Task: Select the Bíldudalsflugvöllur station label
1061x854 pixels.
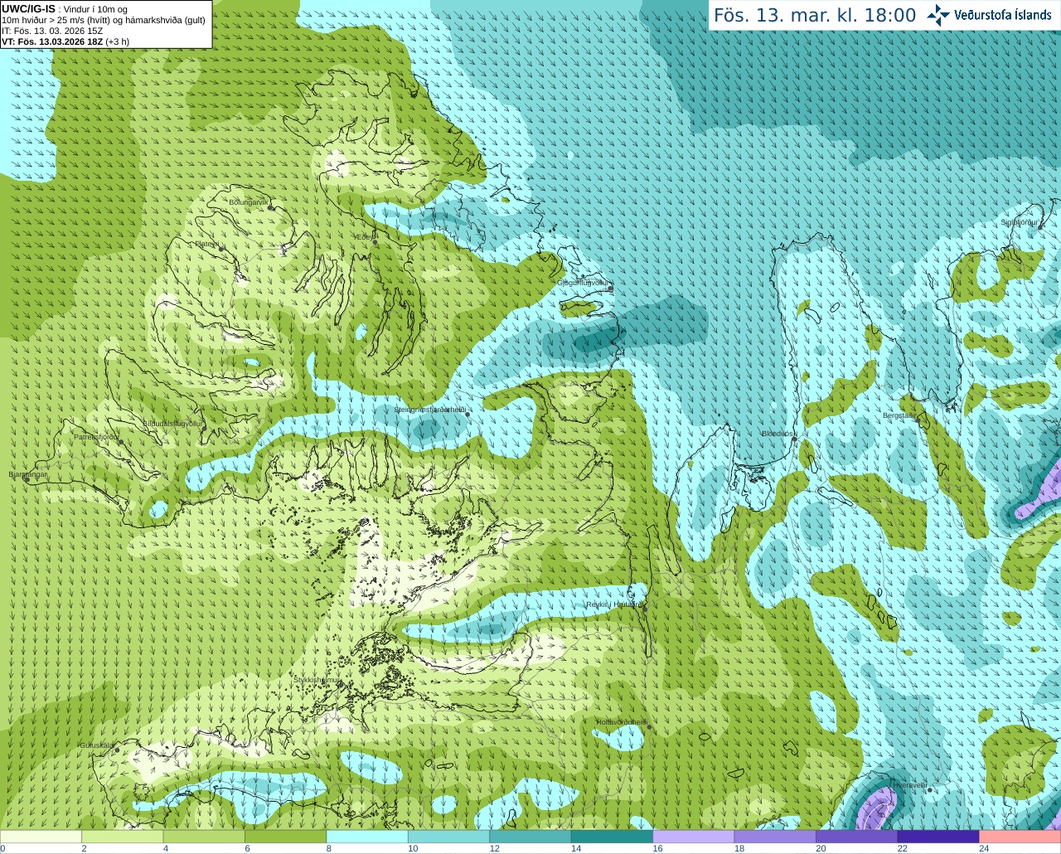Action: click(x=172, y=423)
